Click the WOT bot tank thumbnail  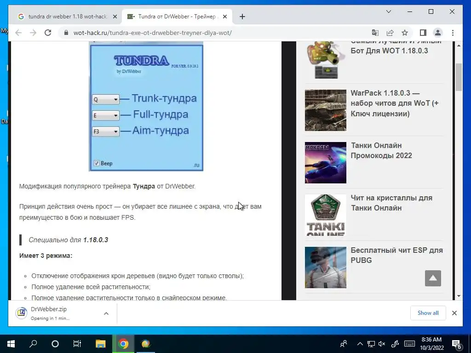point(326,60)
